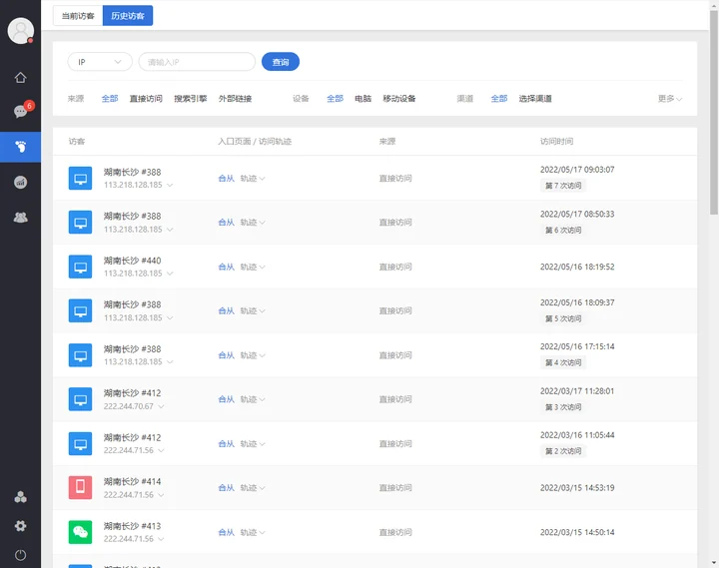Screen dimensions: 719x568
Task: Click the 访问时间 column header
Action: [556, 141]
